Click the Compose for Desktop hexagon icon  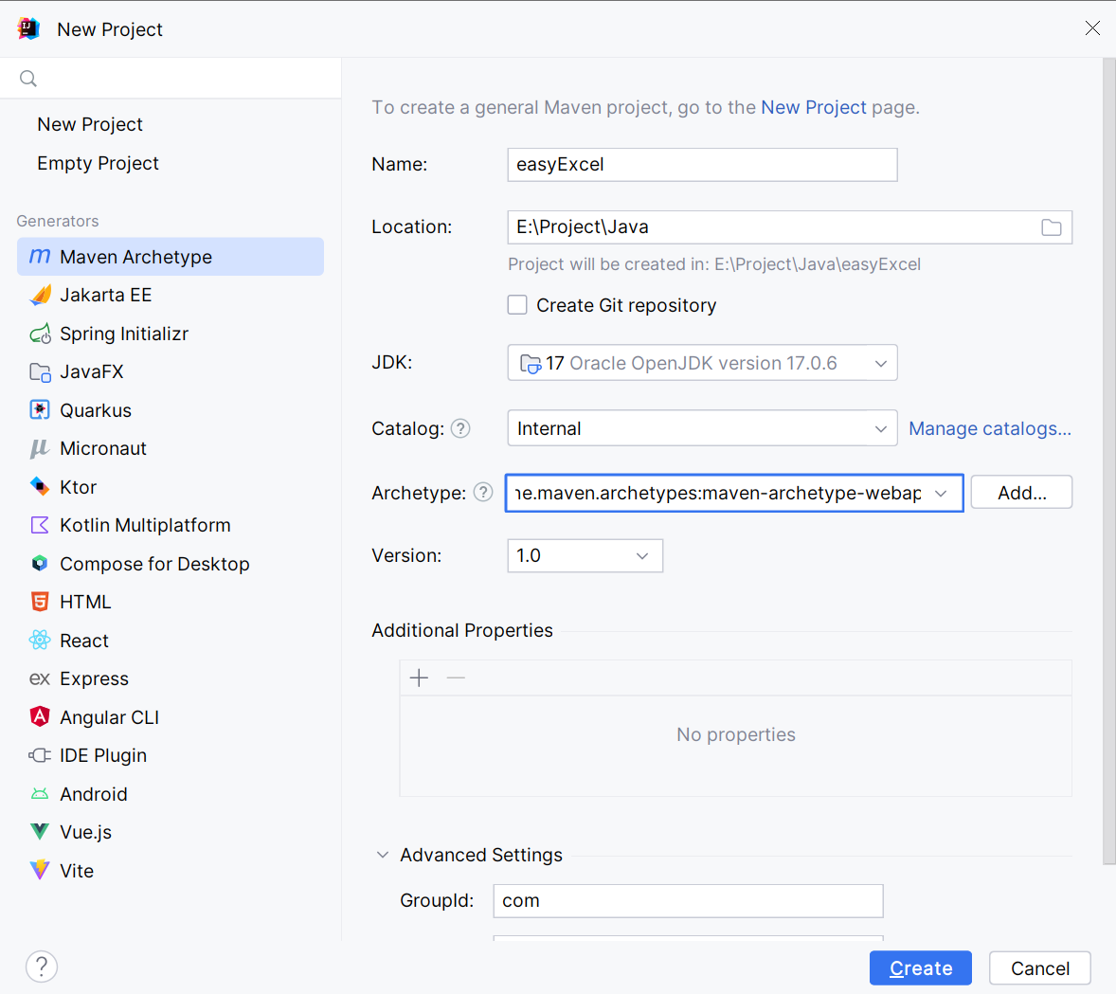40,564
